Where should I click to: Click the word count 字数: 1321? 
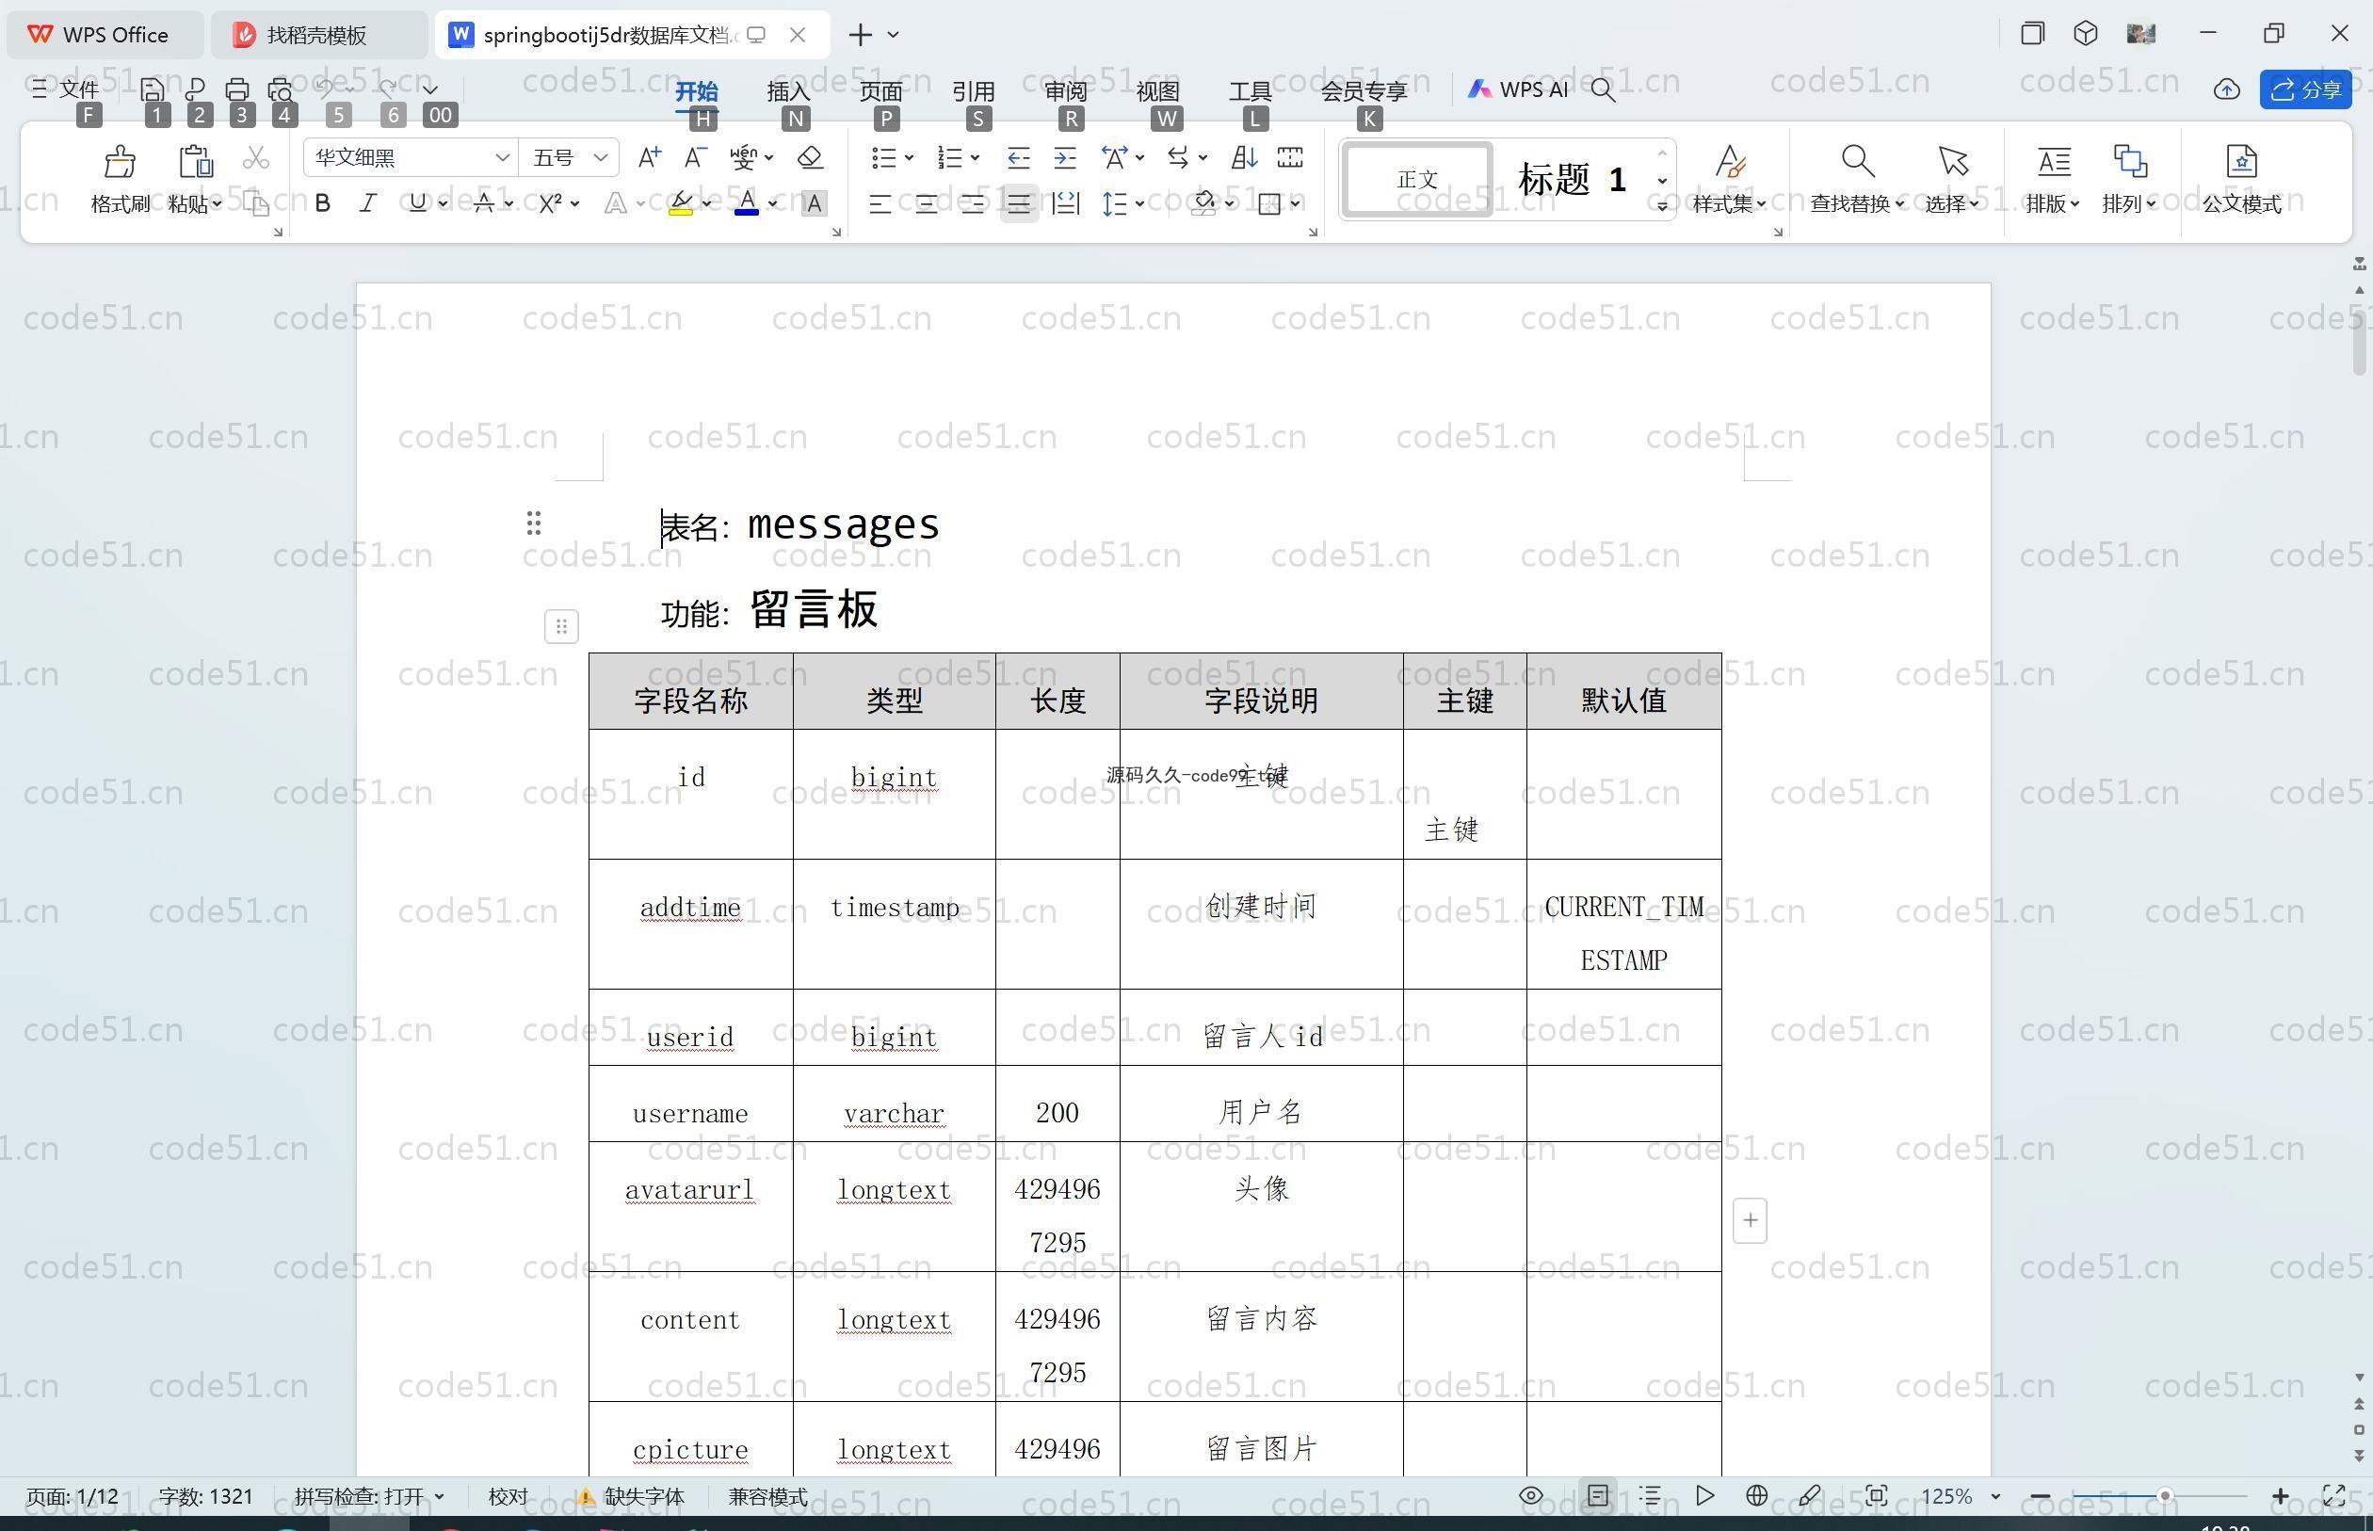click(x=206, y=1496)
